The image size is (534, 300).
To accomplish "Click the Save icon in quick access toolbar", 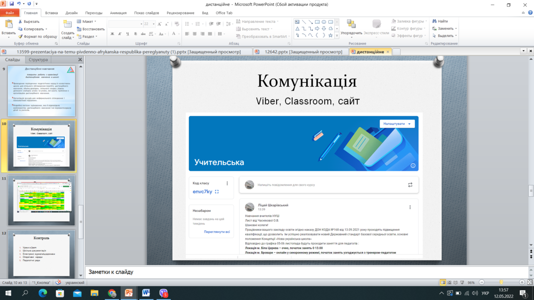I will pyautogui.click(x=11, y=4).
